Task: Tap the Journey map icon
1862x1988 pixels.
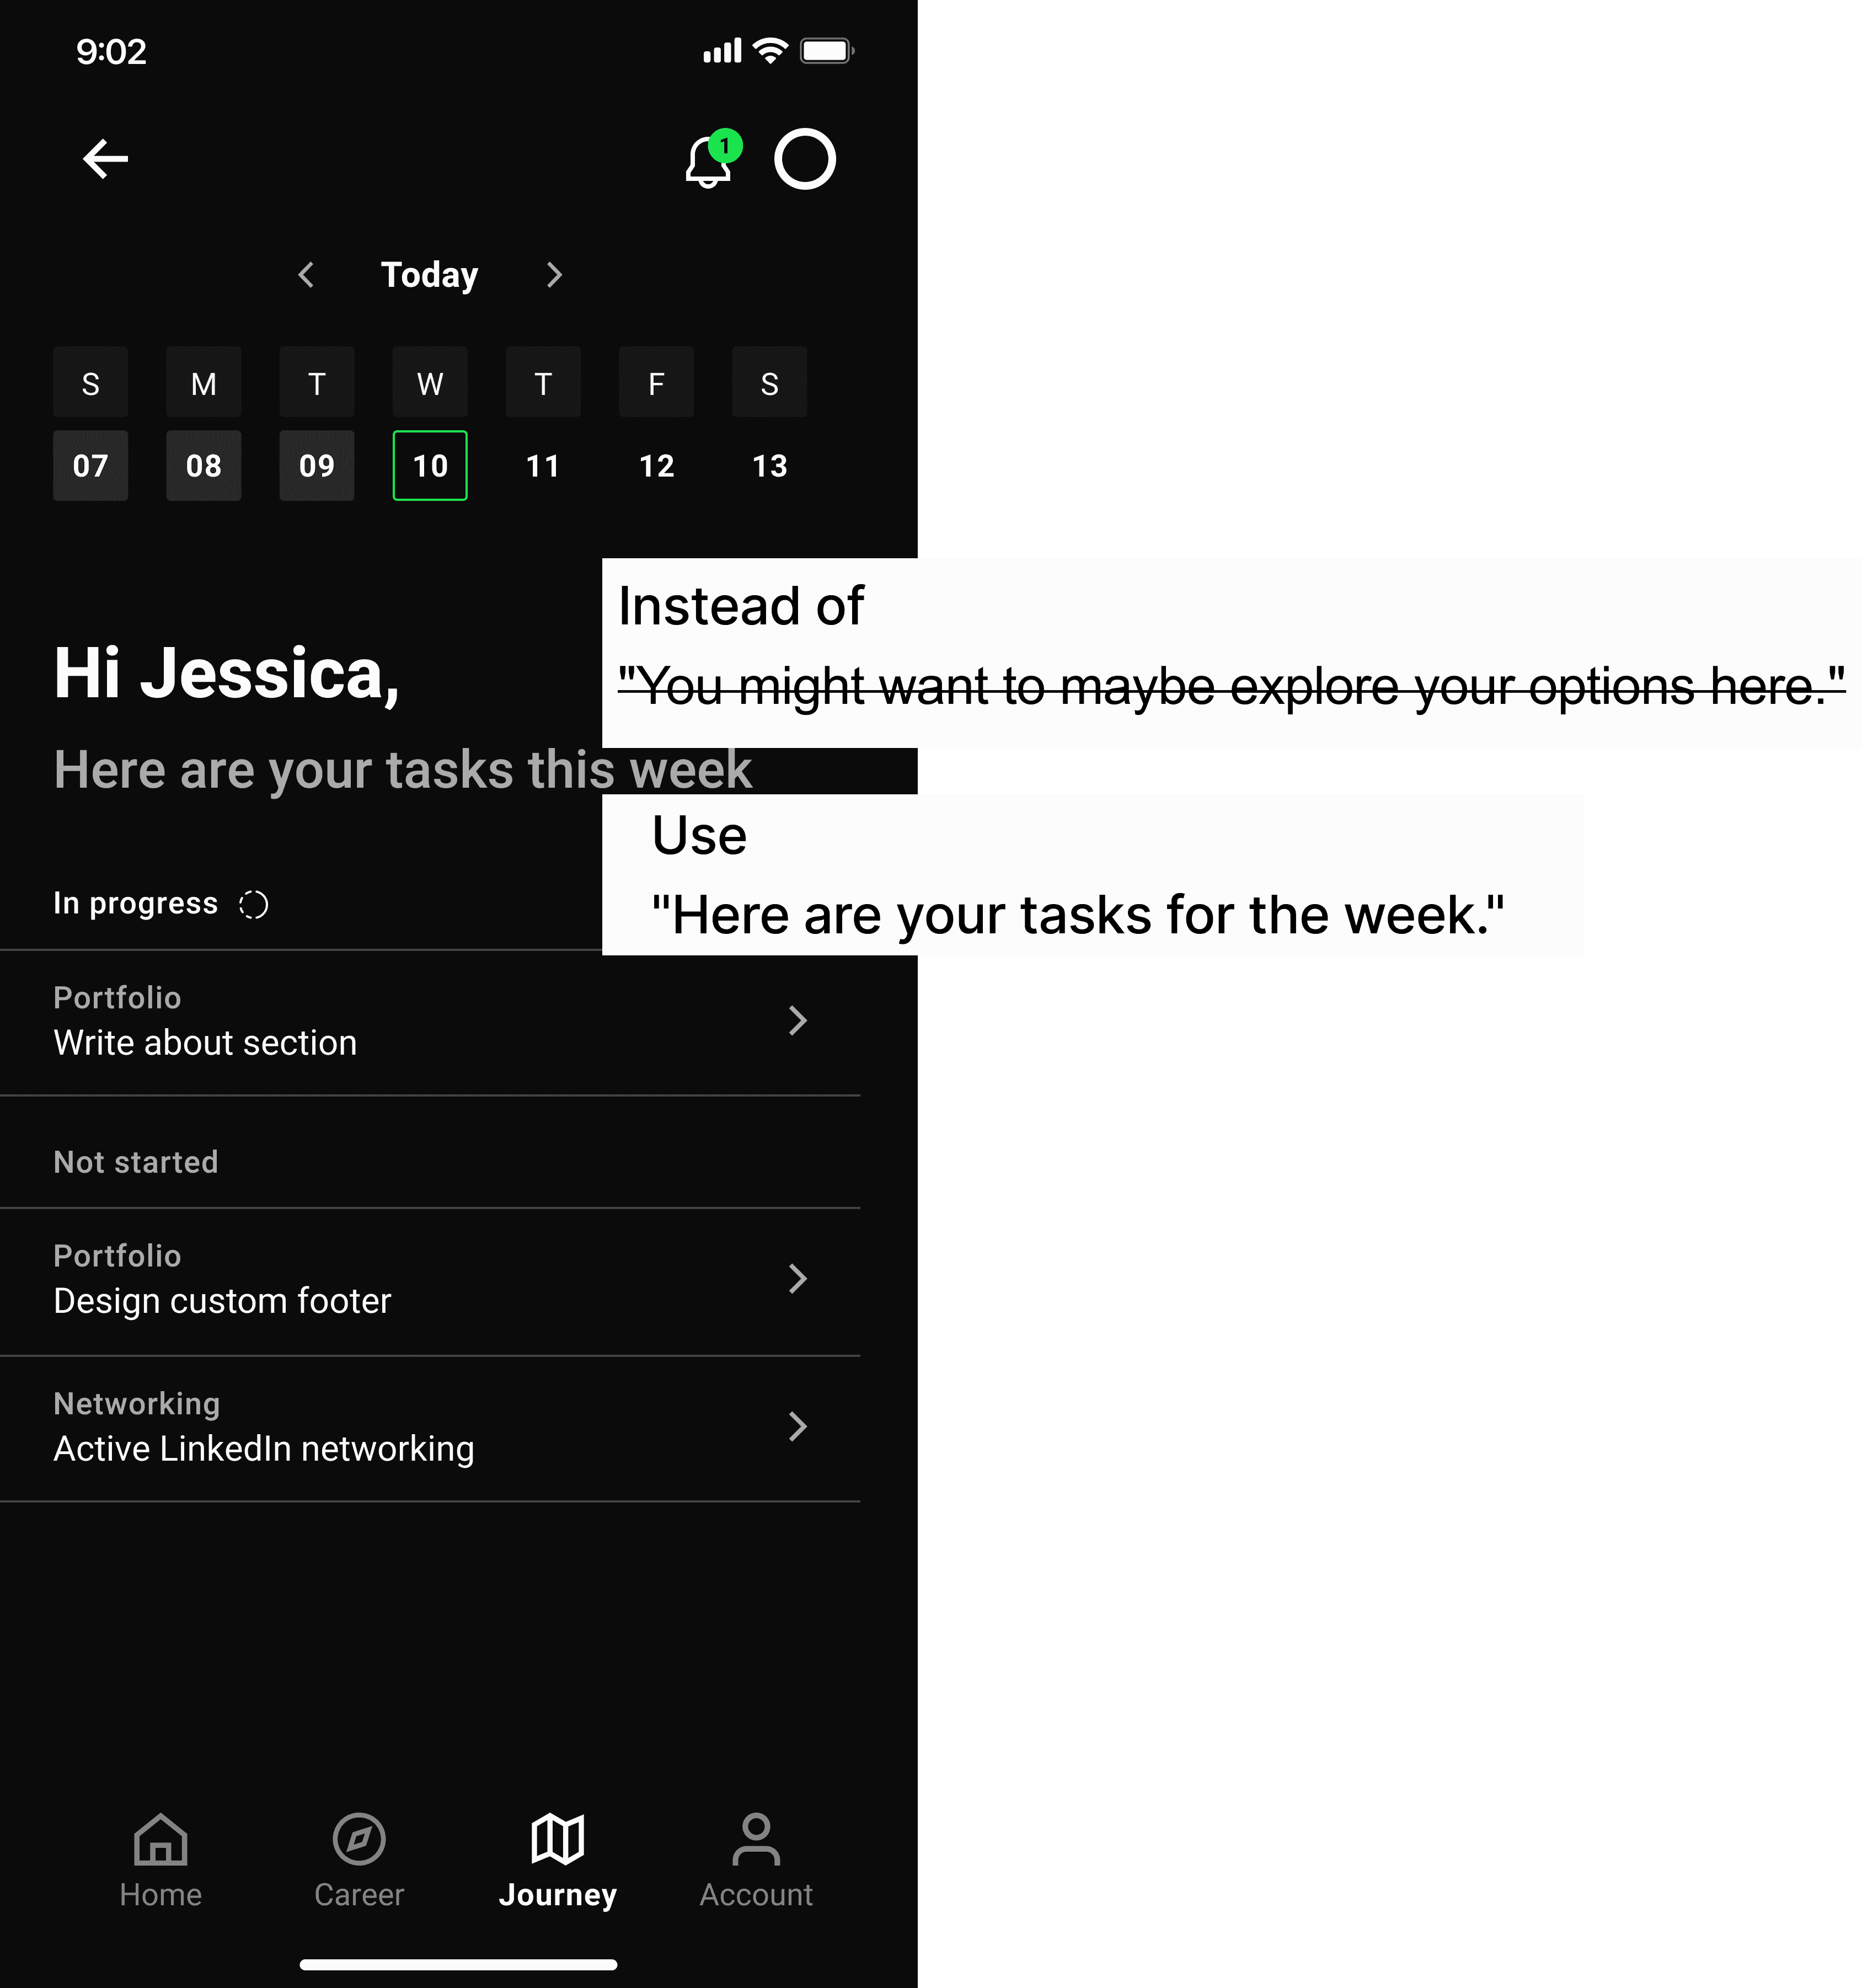Action: coord(557,1839)
